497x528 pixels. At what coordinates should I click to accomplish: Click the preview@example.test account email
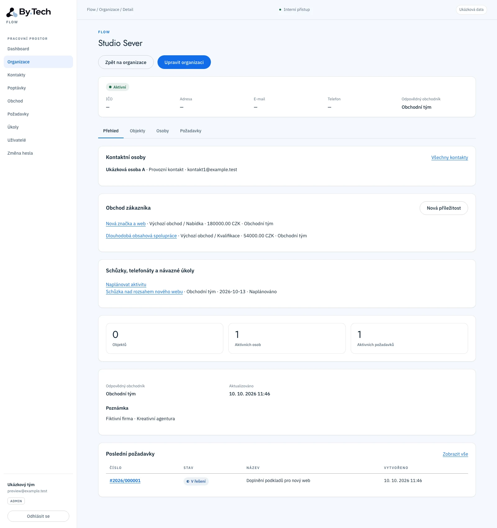click(x=27, y=491)
